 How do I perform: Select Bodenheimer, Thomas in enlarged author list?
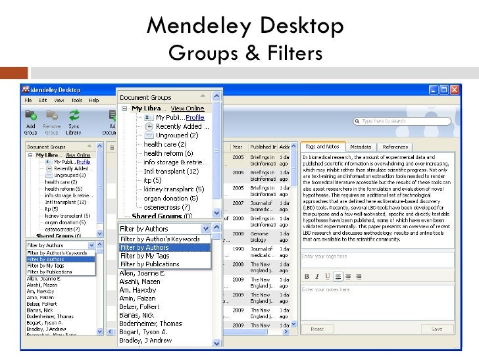(151, 323)
